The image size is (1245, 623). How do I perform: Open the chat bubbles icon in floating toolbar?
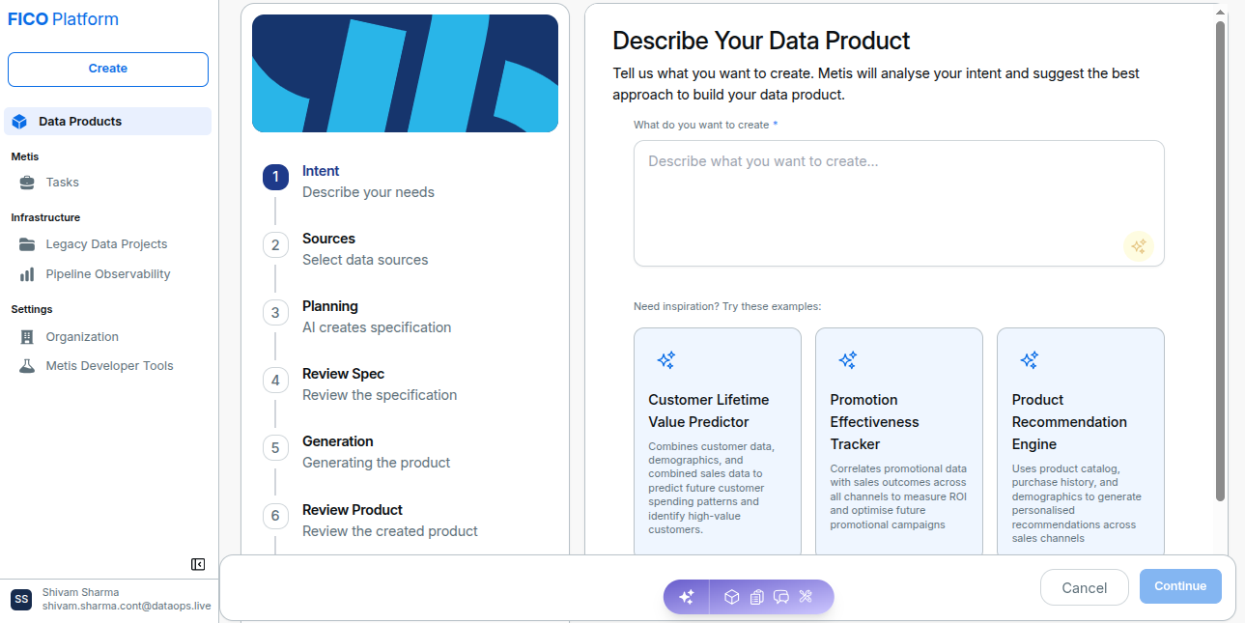pos(781,597)
